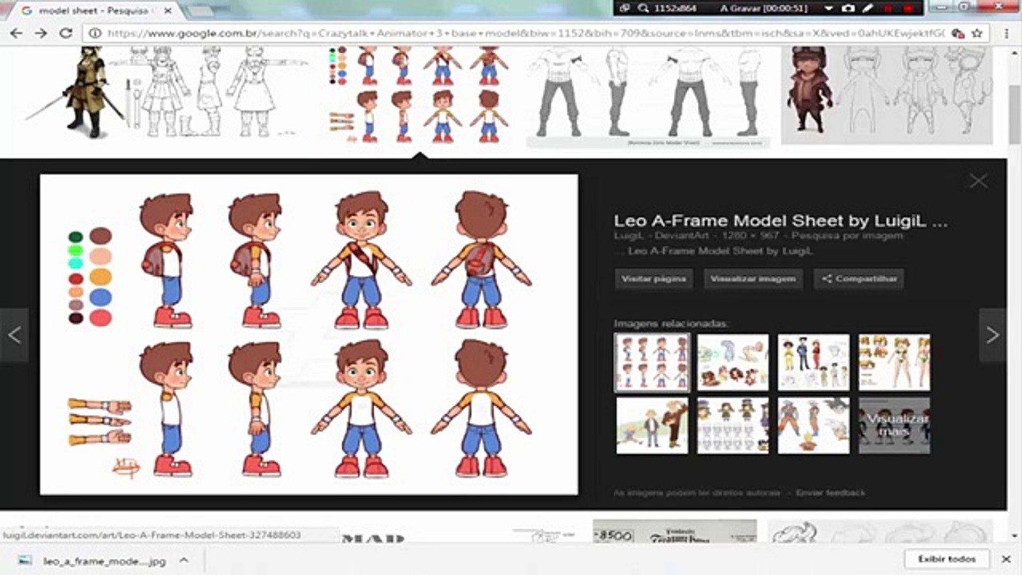Click the 'Enviar feedback' link
1022x575 pixels.
[830, 492]
